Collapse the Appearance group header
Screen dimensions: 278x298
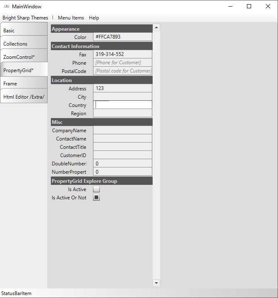pyautogui.click(x=101, y=29)
